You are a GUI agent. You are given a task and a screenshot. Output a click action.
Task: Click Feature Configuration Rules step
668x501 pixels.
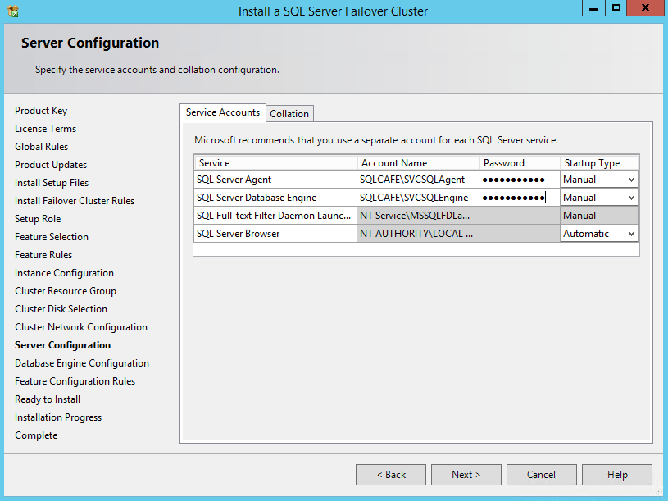pos(75,381)
